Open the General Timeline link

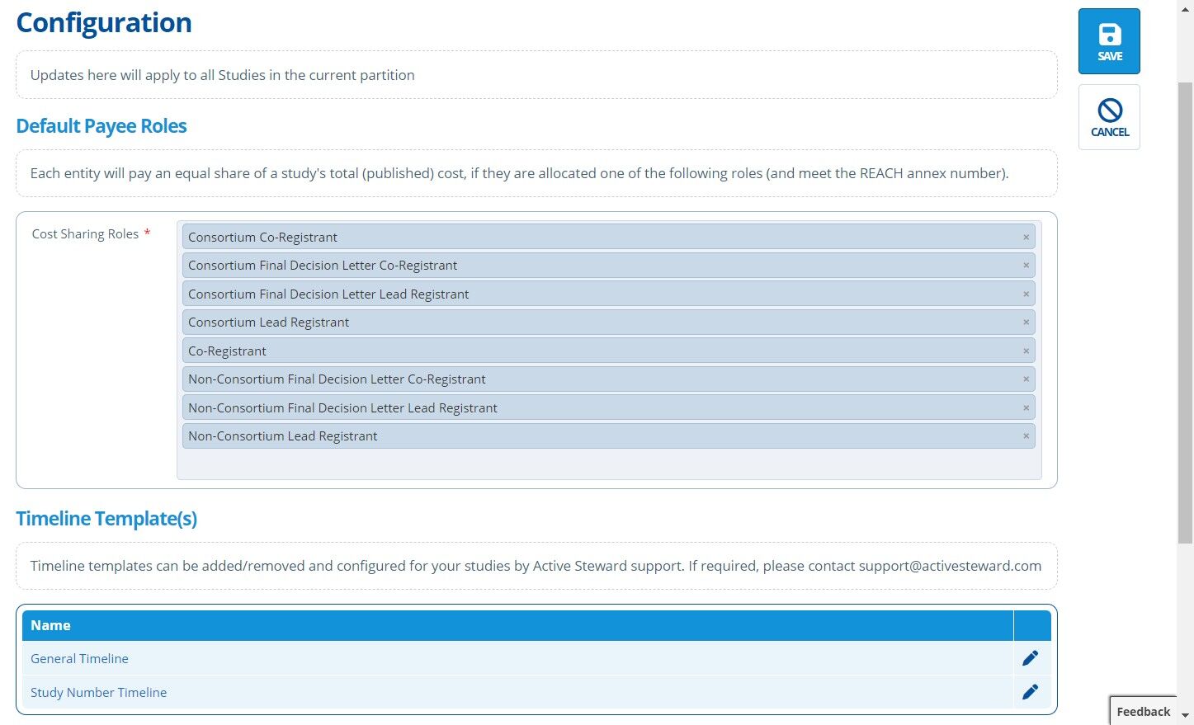tap(79, 658)
